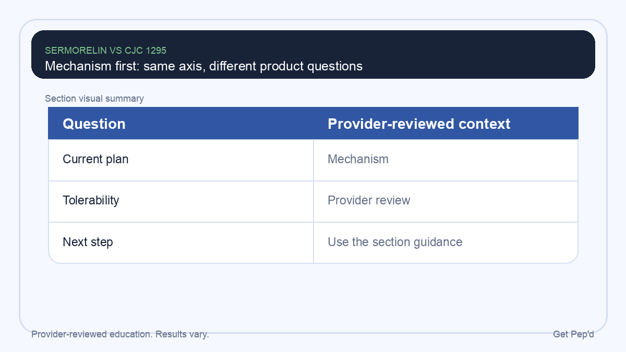Select the Mechanism first headline text
Viewport: 626px width, 352px height.
pyautogui.click(x=203, y=66)
